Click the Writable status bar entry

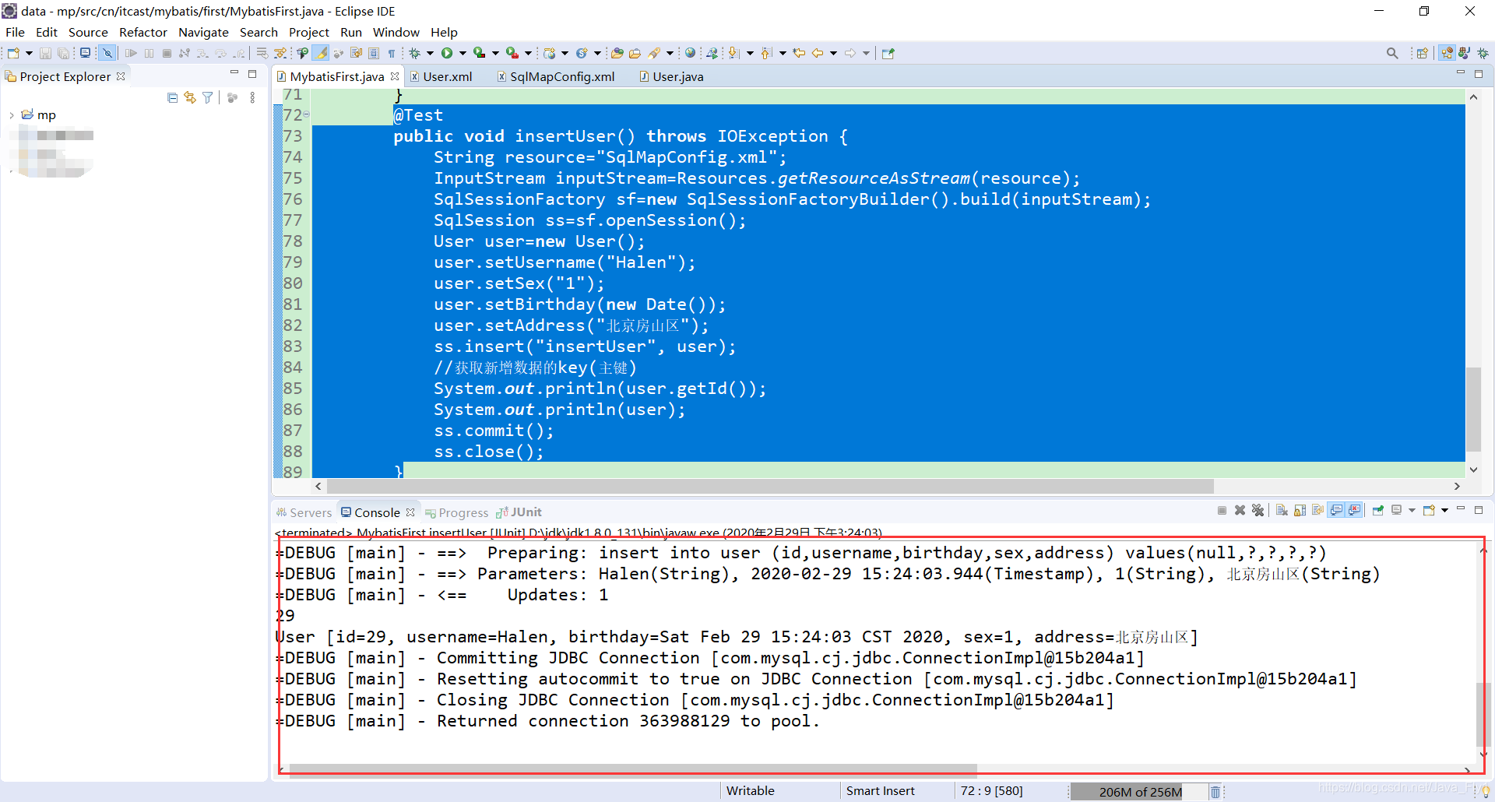[x=751, y=791]
